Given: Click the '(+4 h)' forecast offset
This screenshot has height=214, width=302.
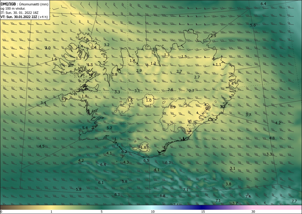Looking at the screenshot, I should click(x=43, y=17).
